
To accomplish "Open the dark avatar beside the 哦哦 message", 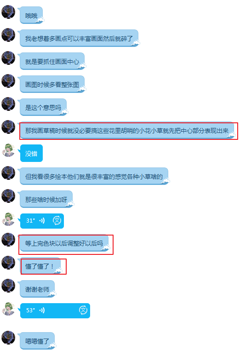I will click(x=8, y=12).
